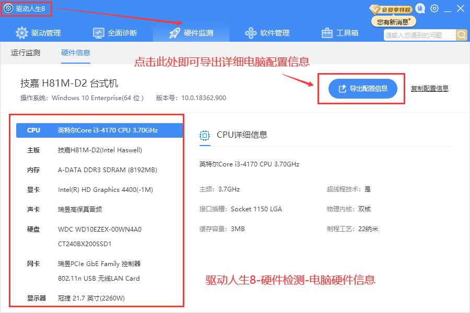Image resolution: width=470 pixels, height=313 pixels.
Task: Select the 显卡 Intel HD Graphics 4400 row
Action: point(99,189)
